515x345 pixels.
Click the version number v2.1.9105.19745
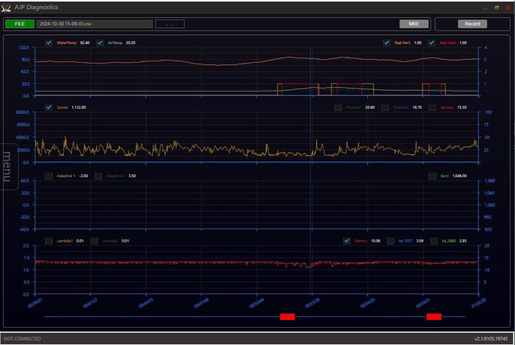coord(491,339)
